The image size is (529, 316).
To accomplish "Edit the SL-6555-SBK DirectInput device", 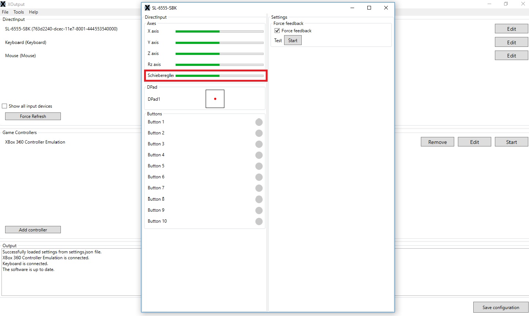I will [x=511, y=29].
